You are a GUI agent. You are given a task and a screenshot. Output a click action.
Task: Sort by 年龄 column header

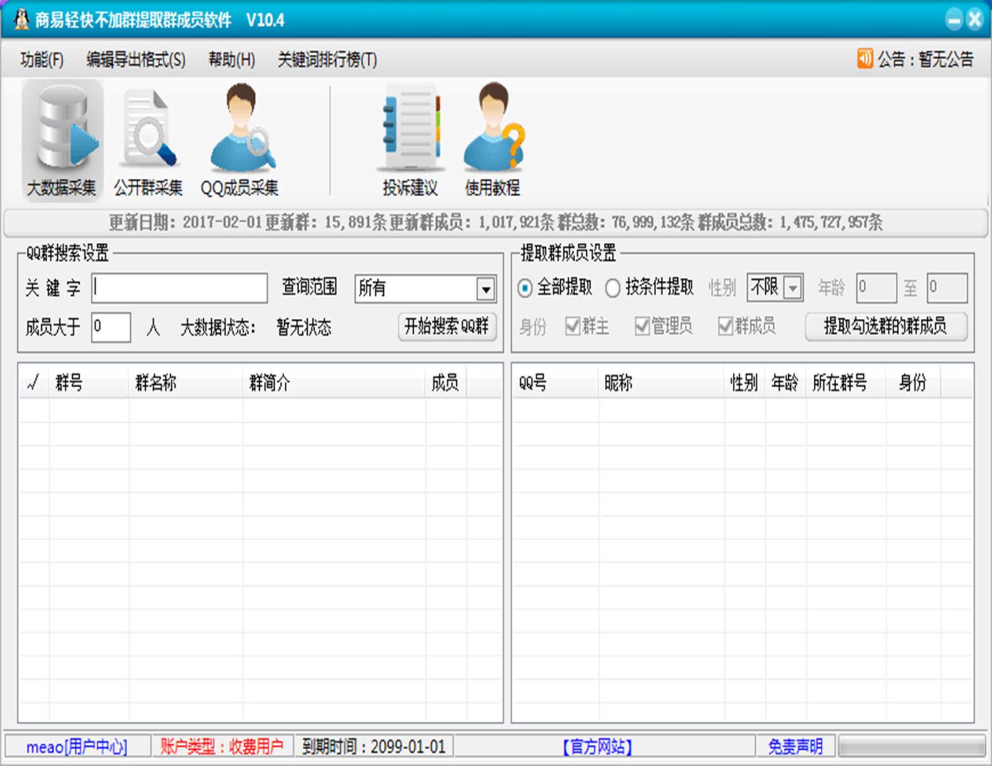[785, 382]
